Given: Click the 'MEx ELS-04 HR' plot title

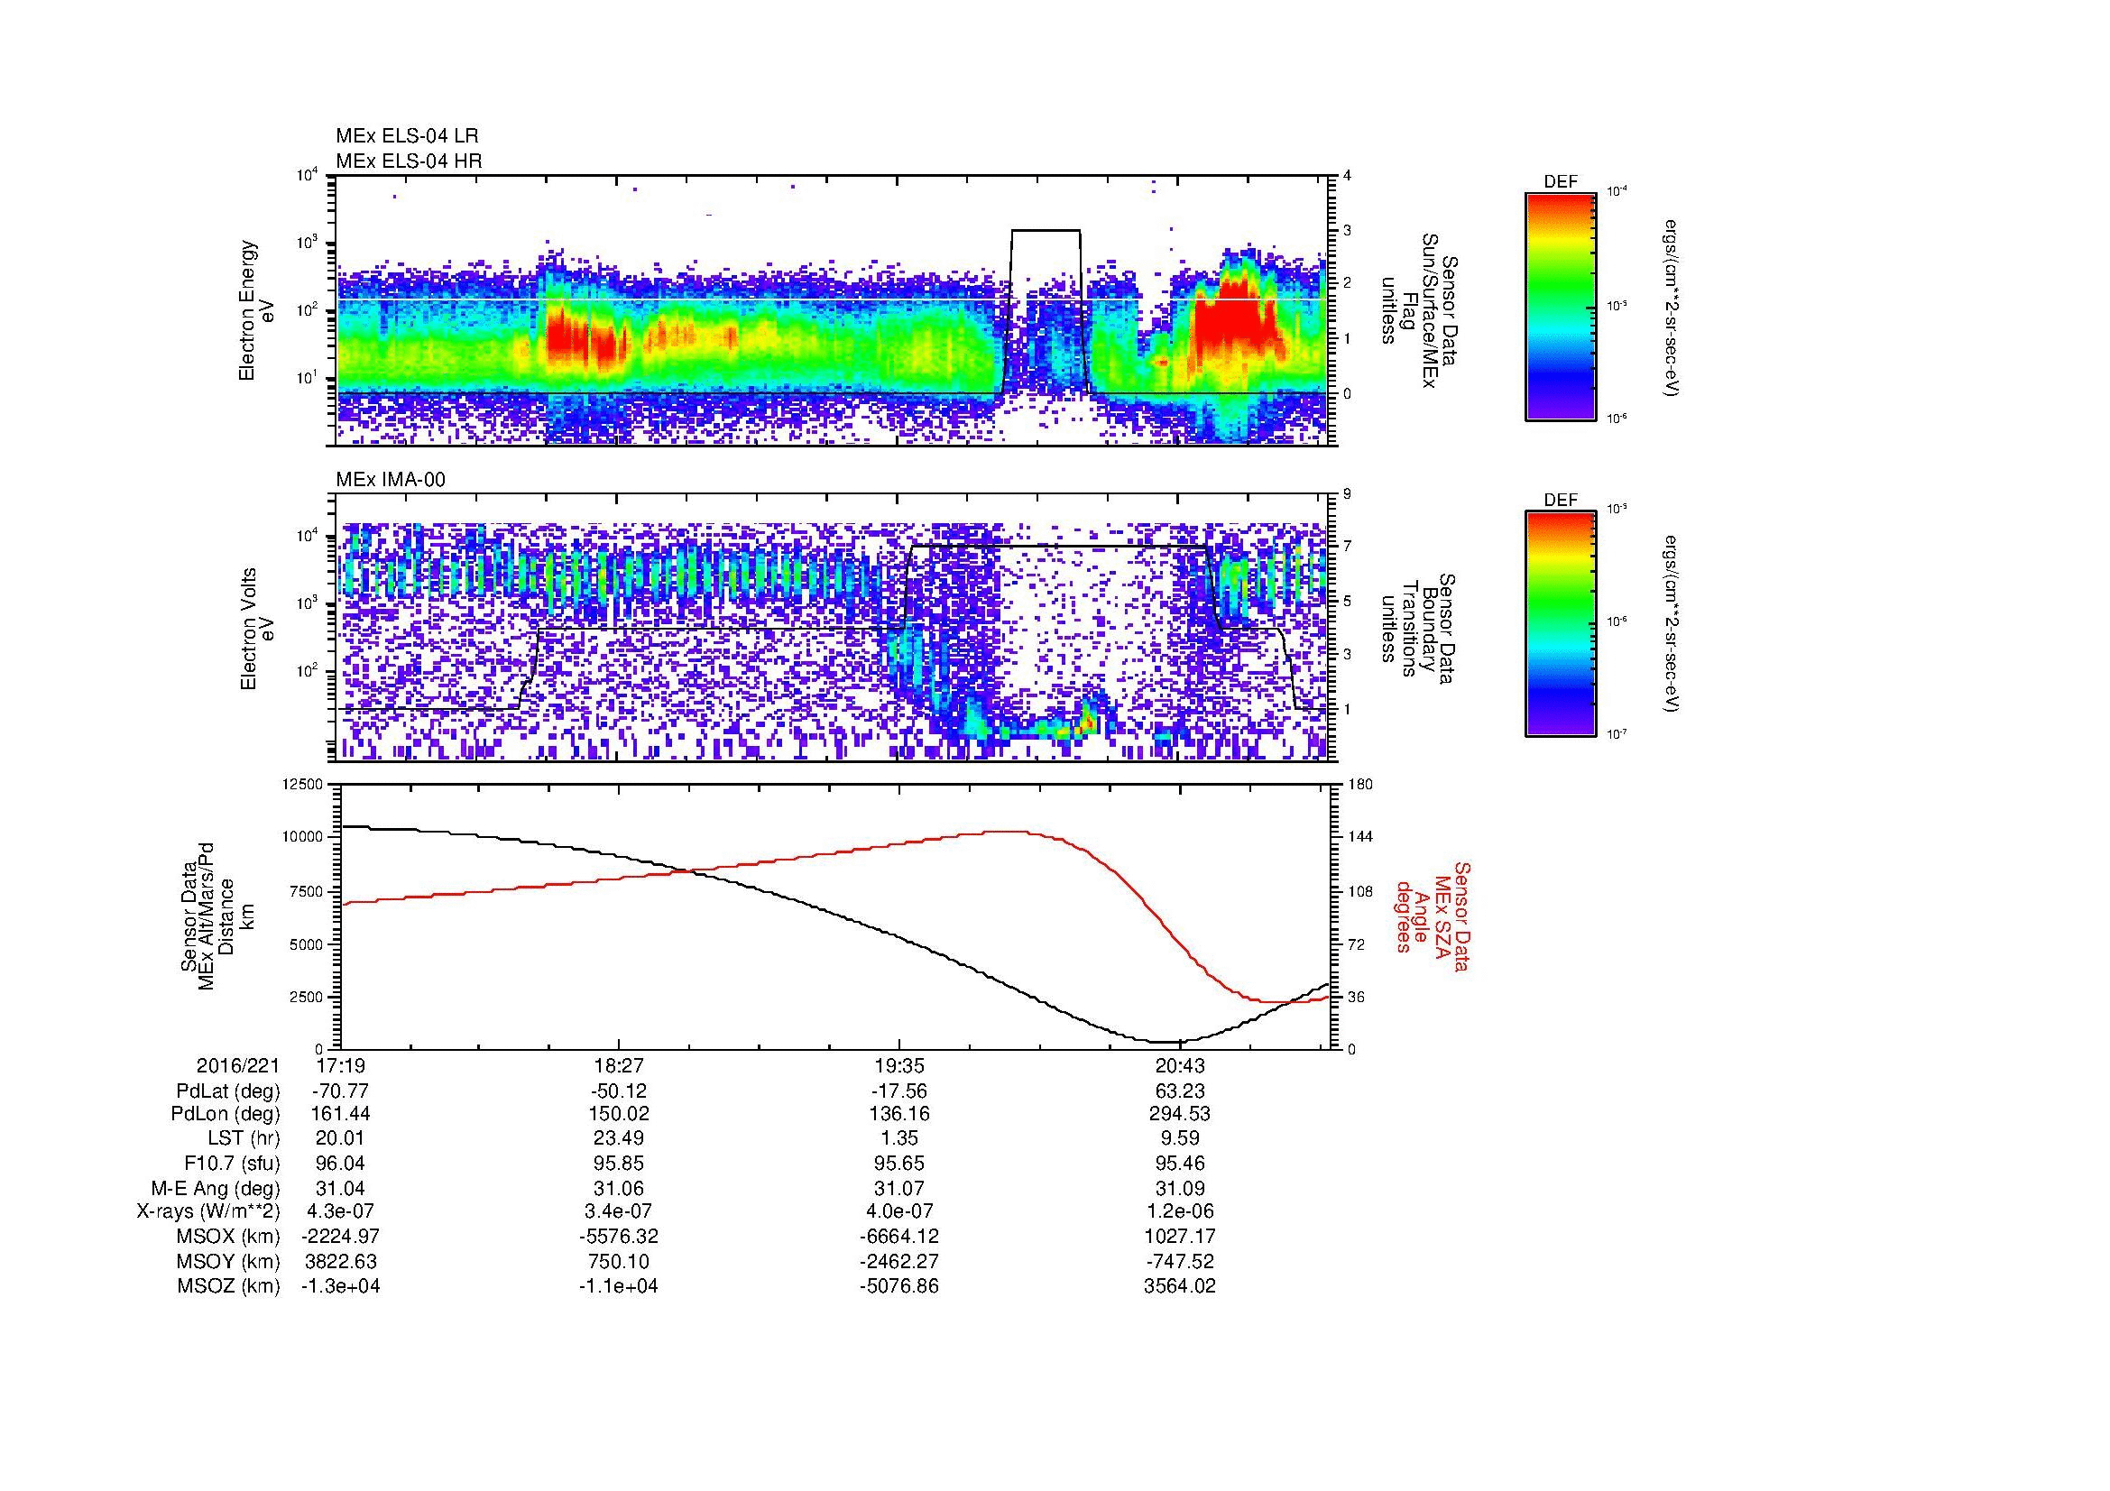Looking at the screenshot, I should [x=408, y=161].
